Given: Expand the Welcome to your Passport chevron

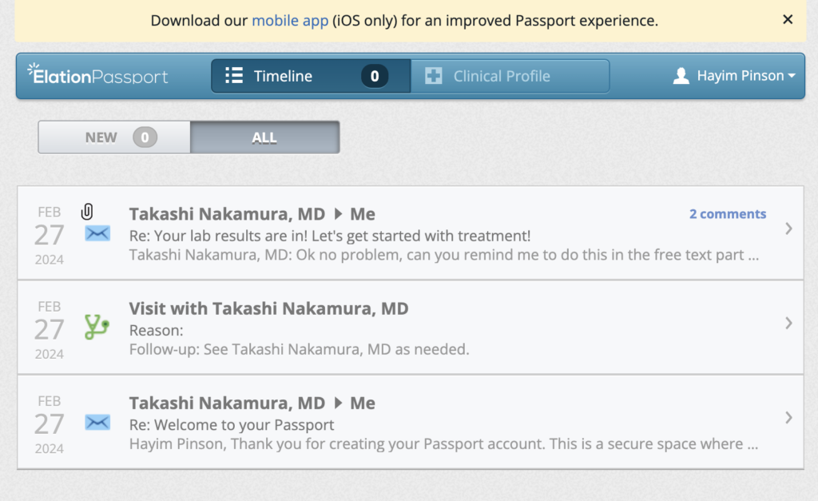Looking at the screenshot, I should click(788, 417).
